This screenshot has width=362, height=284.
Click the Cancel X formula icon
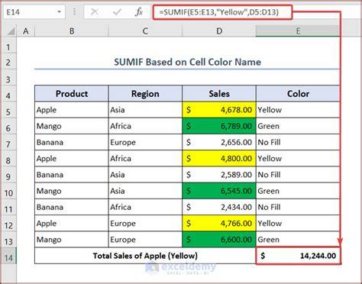click(95, 12)
